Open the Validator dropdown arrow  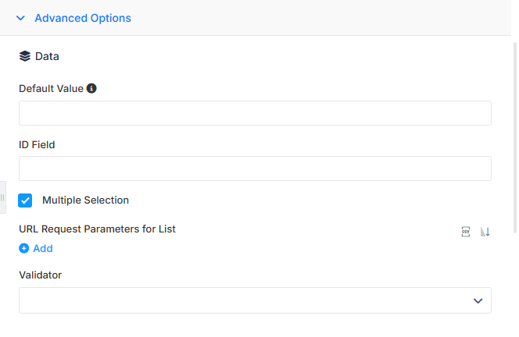coord(478,300)
